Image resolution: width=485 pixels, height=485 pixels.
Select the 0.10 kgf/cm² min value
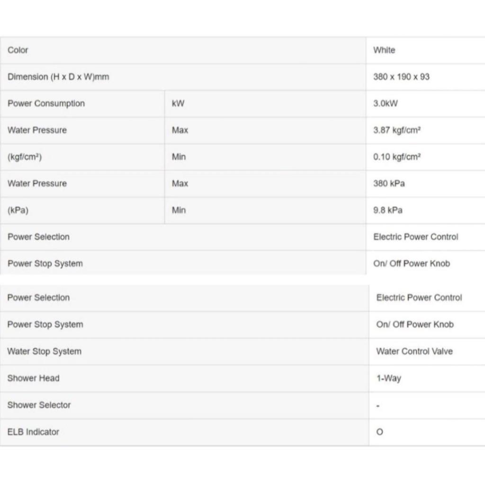(397, 157)
